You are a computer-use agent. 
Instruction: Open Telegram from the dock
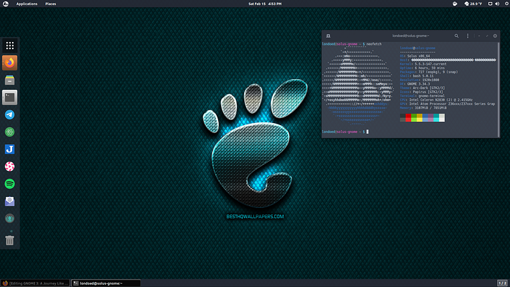tap(10, 115)
